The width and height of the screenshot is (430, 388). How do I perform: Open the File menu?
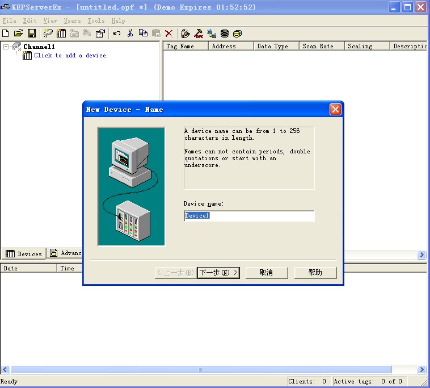point(9,20)
